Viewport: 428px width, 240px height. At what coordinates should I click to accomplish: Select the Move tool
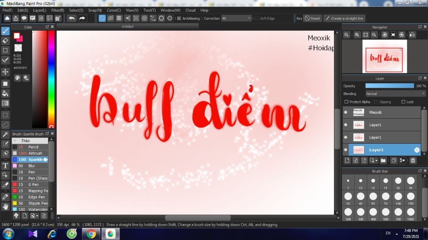point(5,72)
